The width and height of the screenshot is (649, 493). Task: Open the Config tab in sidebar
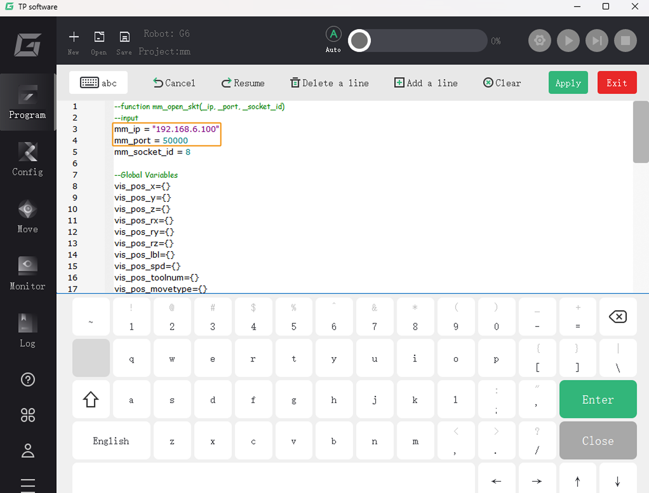[x=27, y=159]
